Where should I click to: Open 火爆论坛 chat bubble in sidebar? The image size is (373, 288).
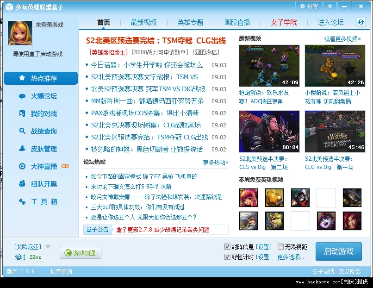coord(22,96)
